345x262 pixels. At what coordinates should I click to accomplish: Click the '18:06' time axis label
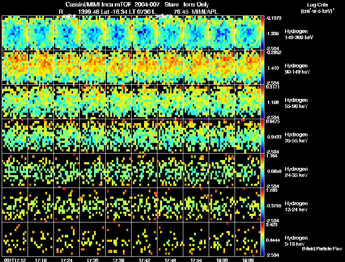(248, 260)
